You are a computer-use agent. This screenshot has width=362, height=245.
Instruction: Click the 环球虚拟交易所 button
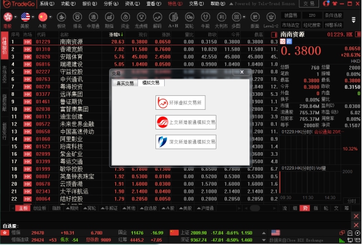coord(181,103)
